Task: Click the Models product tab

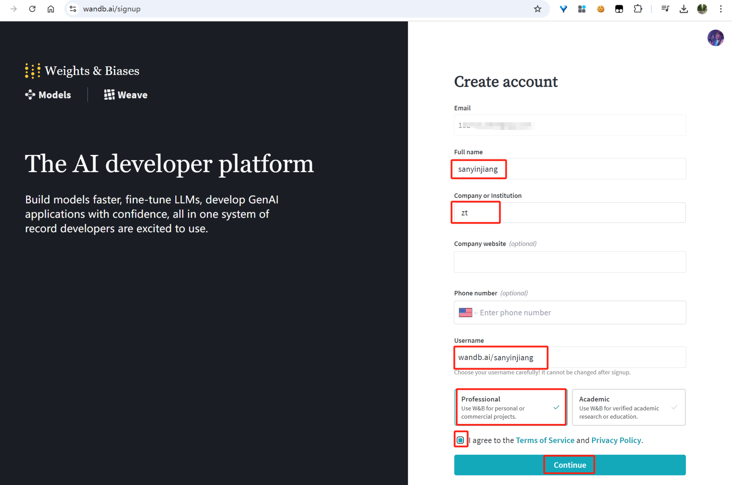Action: 48,95
